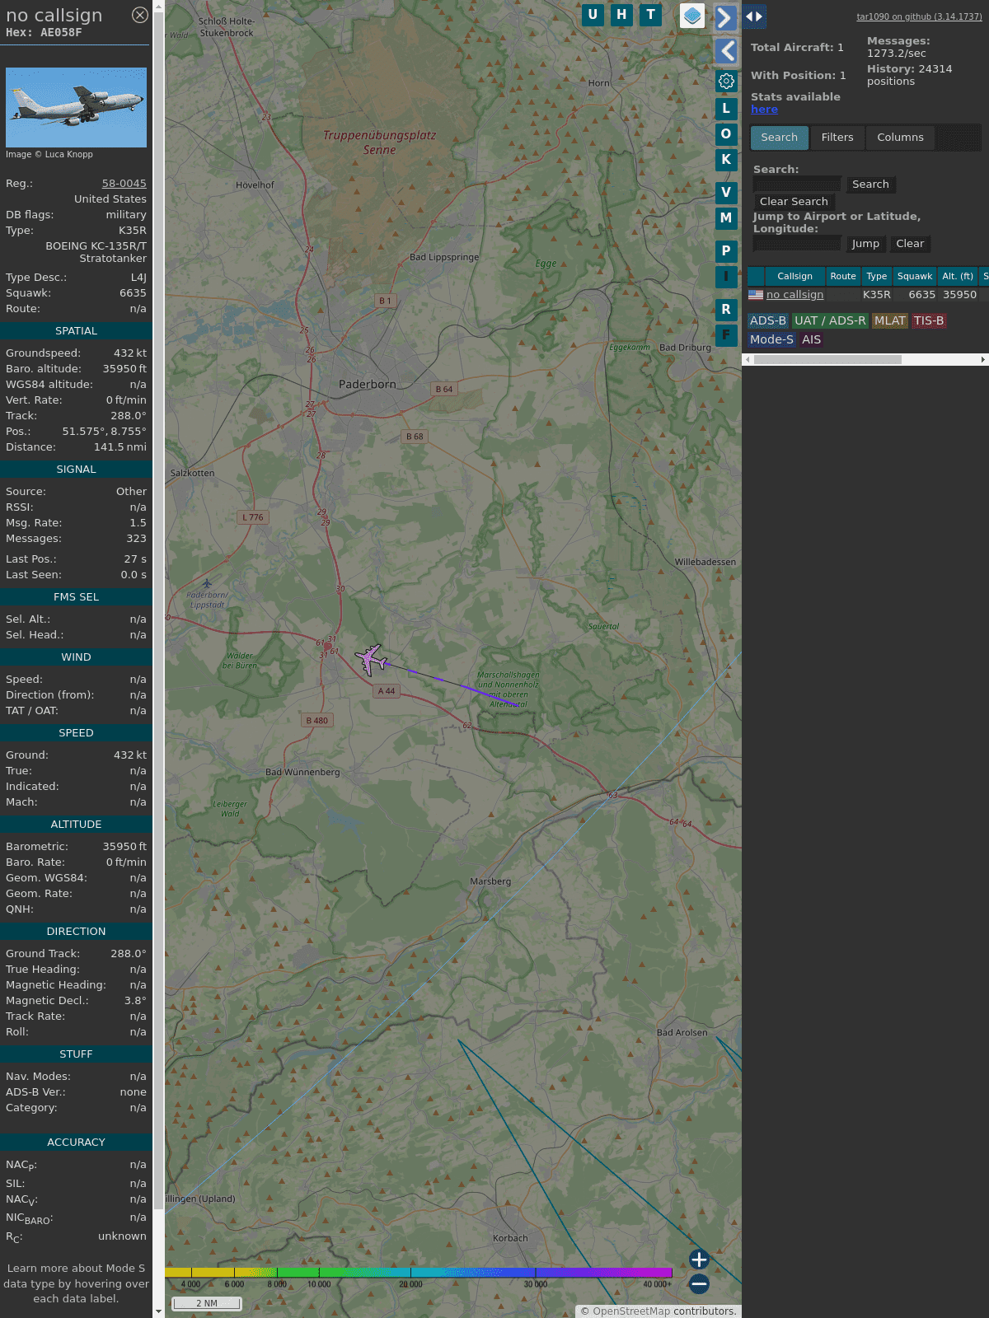Click the Jump button

pos(865,244)
